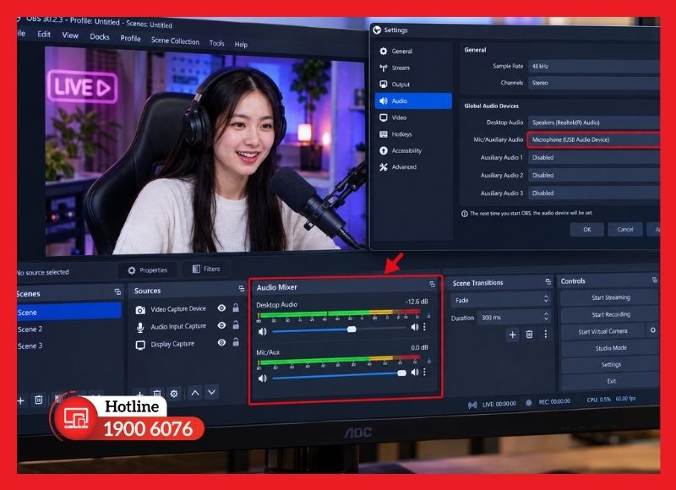Lock the Audio Input Capture source

pyautogui.click(x=236, y=324)
